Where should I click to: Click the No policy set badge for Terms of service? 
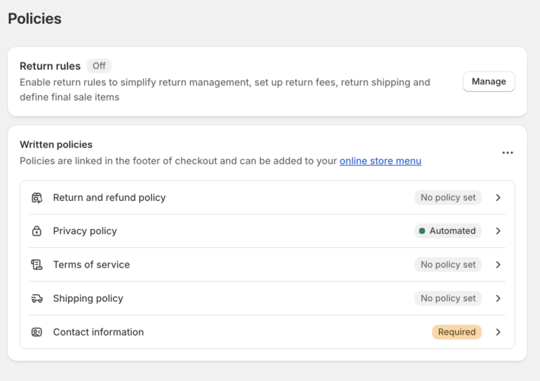click(x=447, y=265)
